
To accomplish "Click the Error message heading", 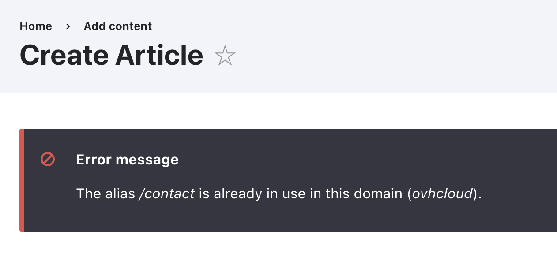I will 128,160.
